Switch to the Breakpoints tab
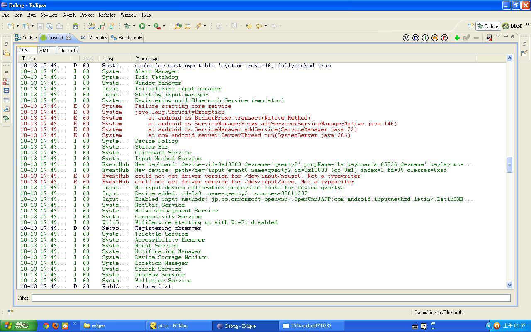This screenshot has height=332, width=531. 127,38
